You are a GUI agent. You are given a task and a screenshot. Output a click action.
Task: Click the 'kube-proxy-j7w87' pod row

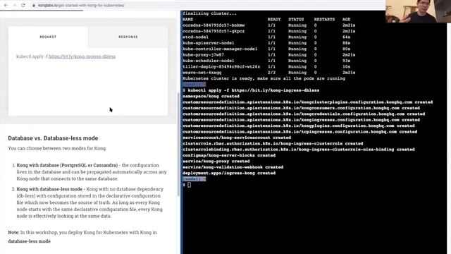(x=268, y=55)
